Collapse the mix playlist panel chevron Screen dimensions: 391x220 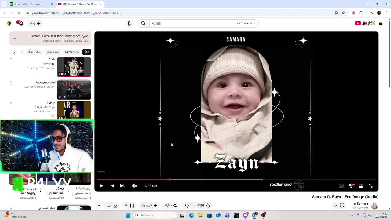[15, 38]
